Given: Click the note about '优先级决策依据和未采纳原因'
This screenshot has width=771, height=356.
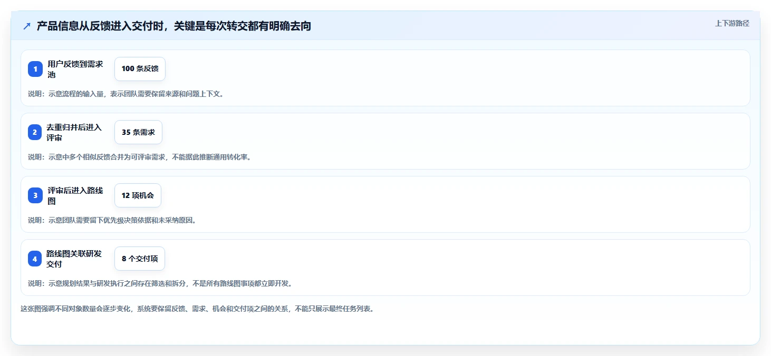Looking at the screenshot, I should 112,220.
